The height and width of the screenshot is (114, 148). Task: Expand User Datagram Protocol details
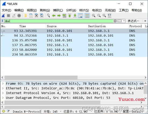coord(3,98)
